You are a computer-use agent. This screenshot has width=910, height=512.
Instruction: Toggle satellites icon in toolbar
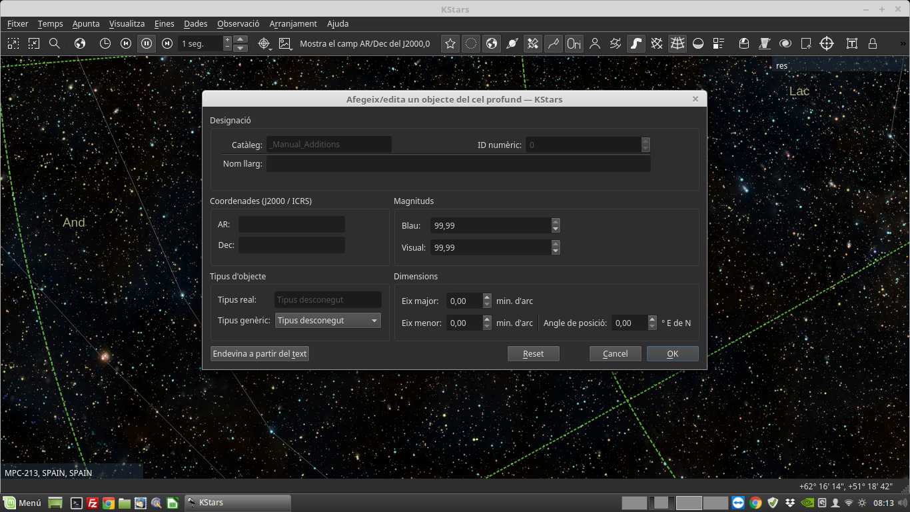pos(533,43)
